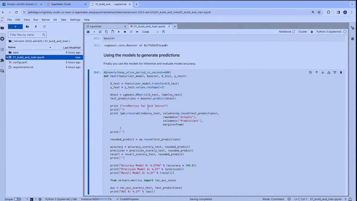Click the Filter files by name field
Screen dimensions: 357x201
click(x=27, y=35)
